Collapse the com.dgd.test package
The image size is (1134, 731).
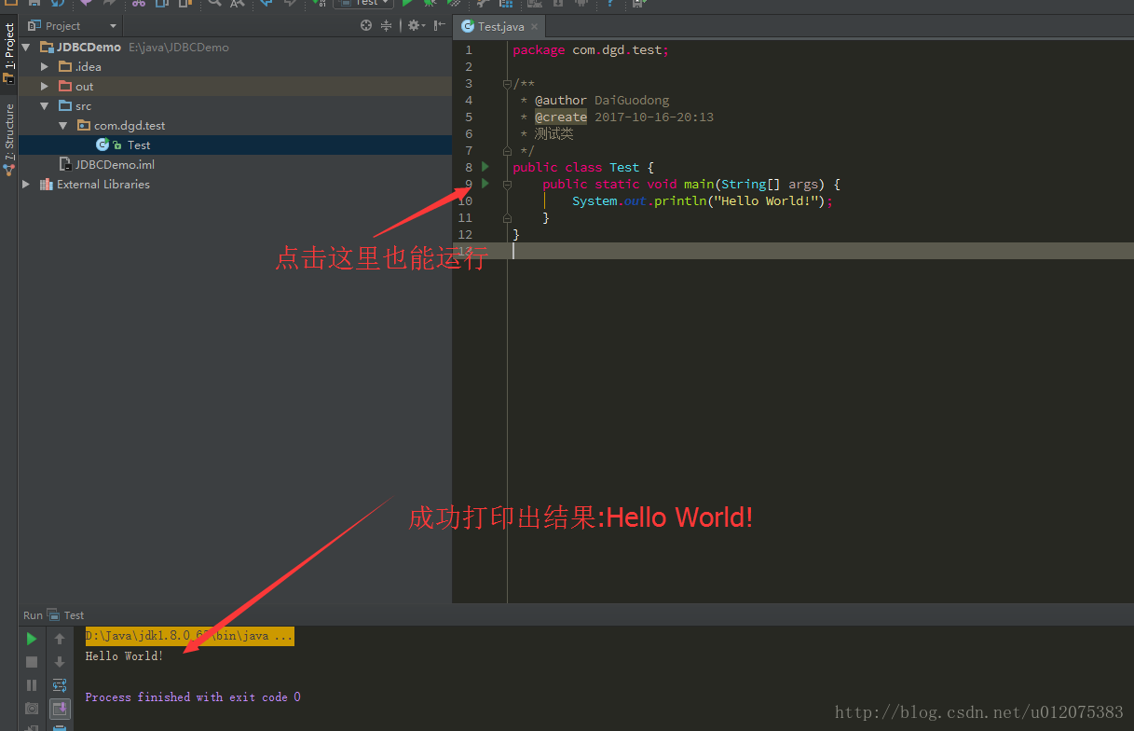click(x=62, y=126)
